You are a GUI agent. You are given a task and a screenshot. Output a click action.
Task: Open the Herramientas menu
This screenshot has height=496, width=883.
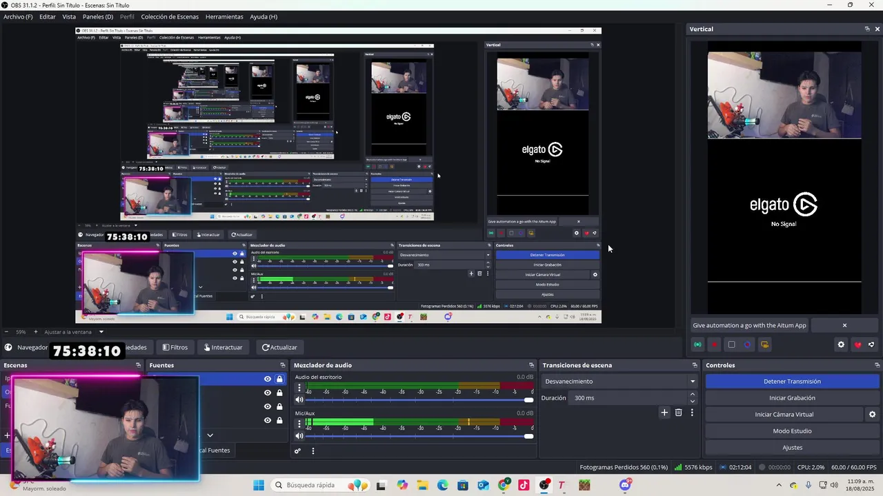tap(224, 17)
